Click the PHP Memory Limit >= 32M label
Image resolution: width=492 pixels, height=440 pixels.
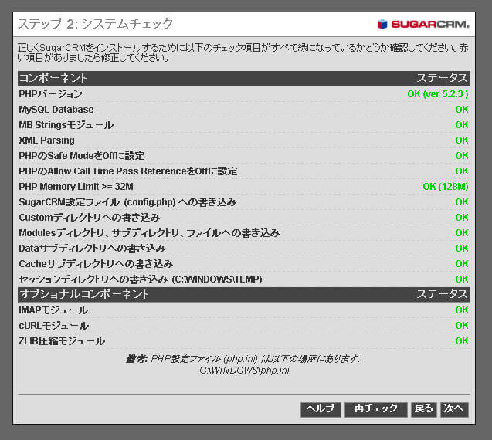76,187
